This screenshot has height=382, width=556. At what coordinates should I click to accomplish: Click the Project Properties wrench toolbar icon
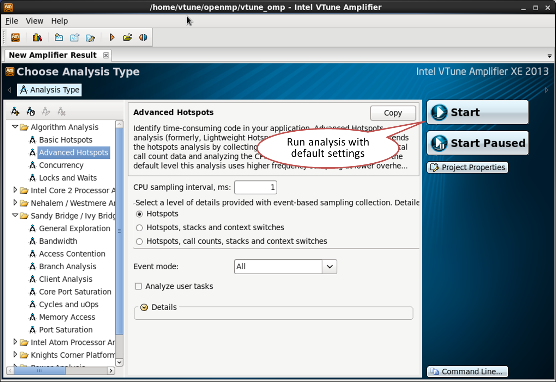coord(90,38)
